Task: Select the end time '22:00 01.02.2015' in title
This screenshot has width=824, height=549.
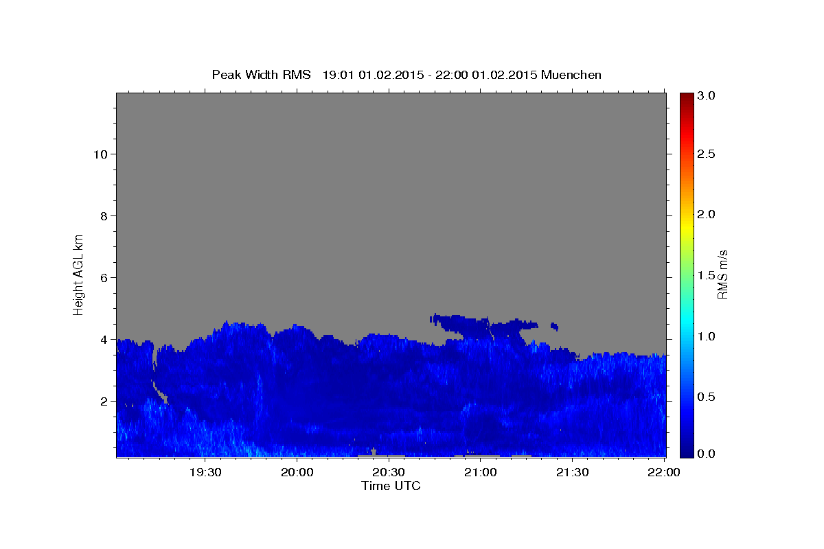Action: click(x=486, y=75)
